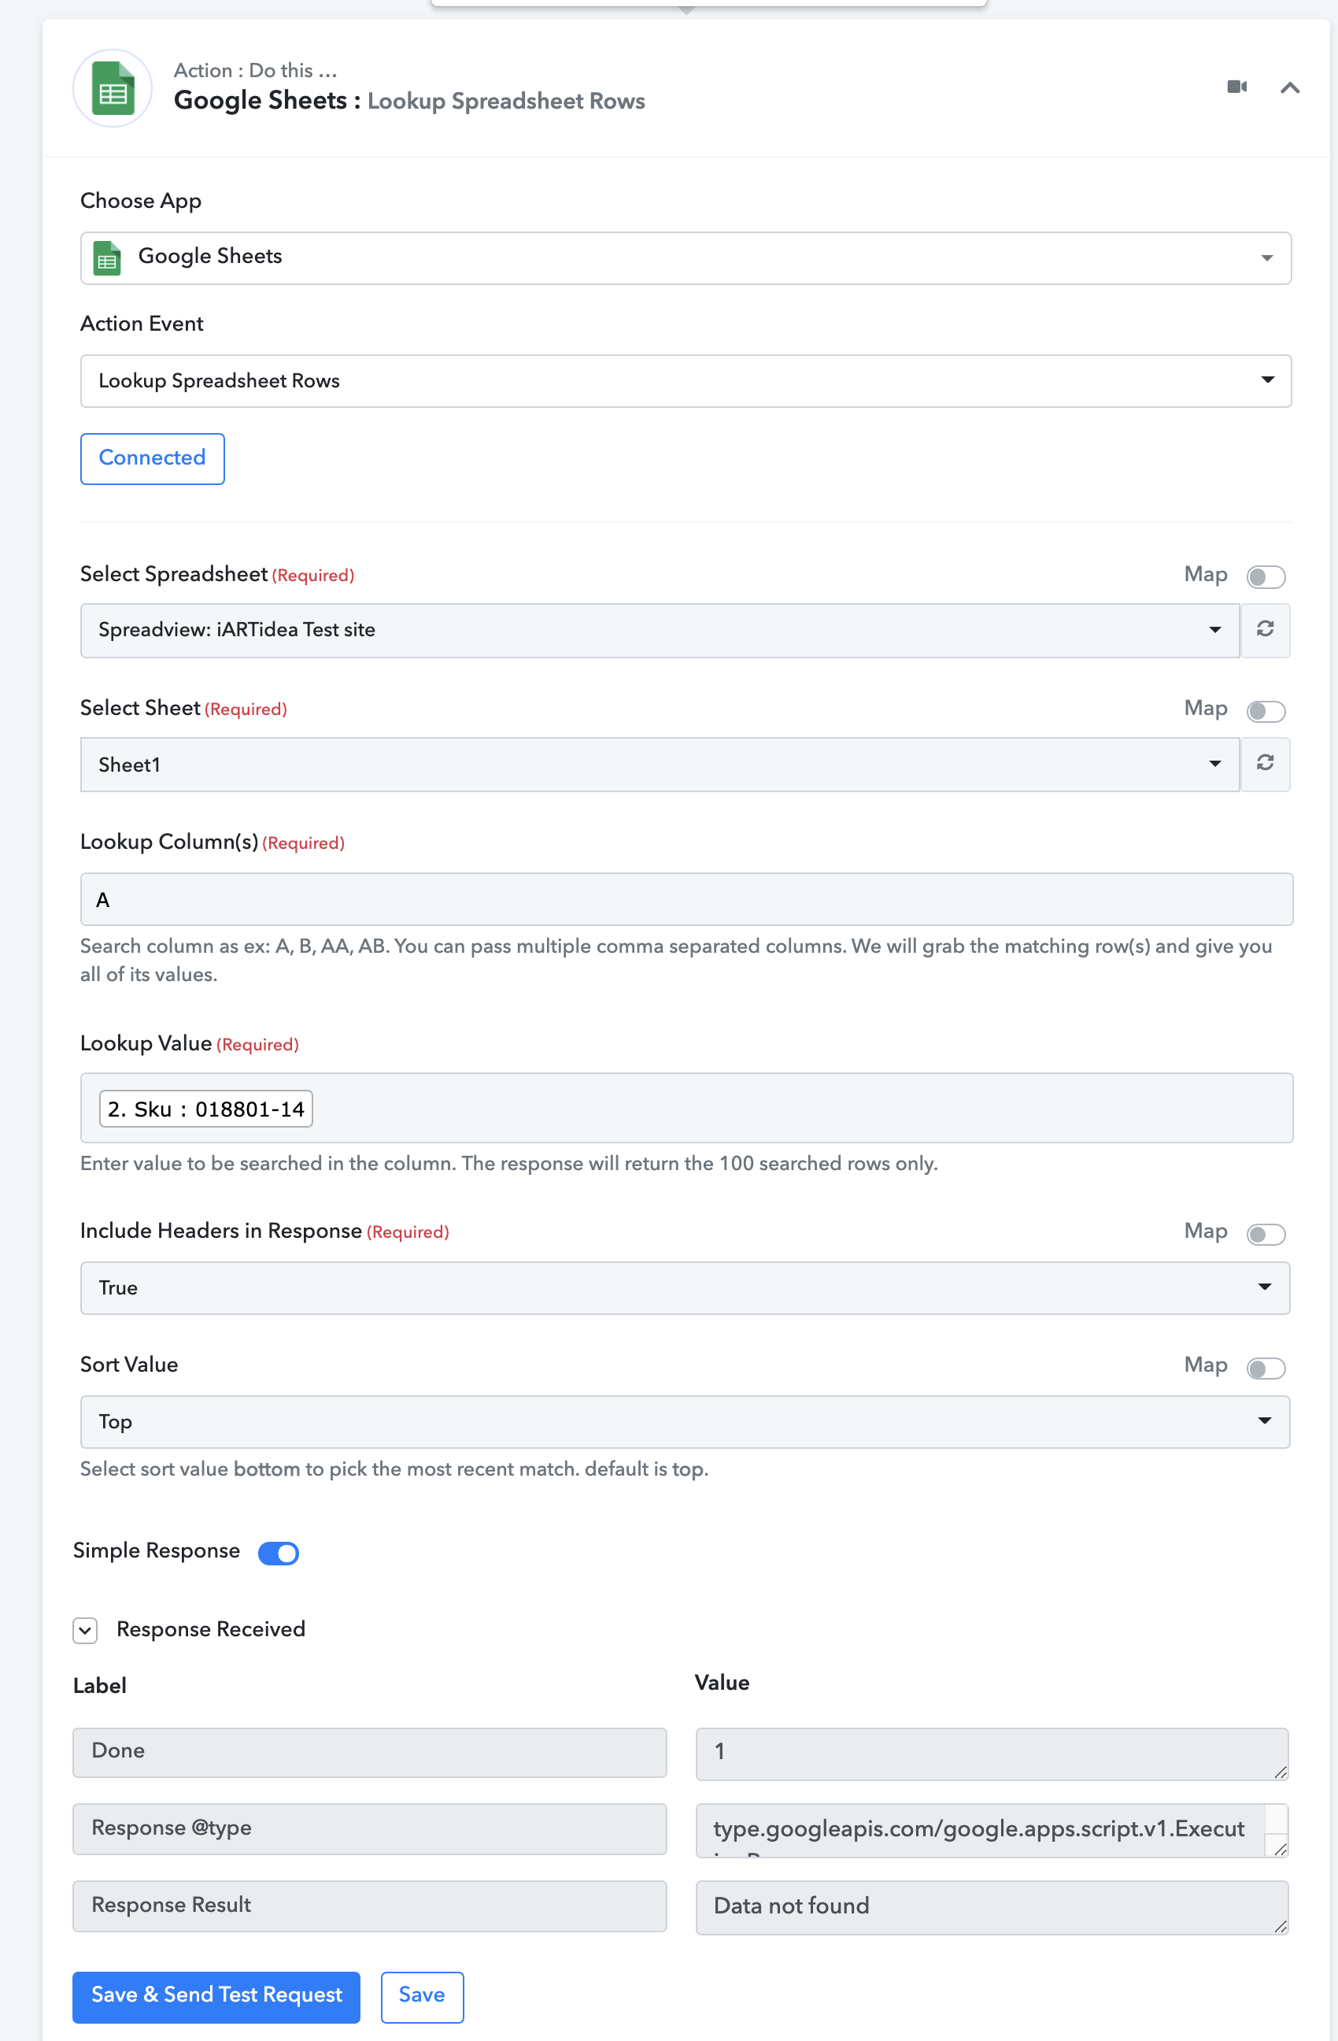Enable Map for Include Headers in Response

[1265, 1233]
